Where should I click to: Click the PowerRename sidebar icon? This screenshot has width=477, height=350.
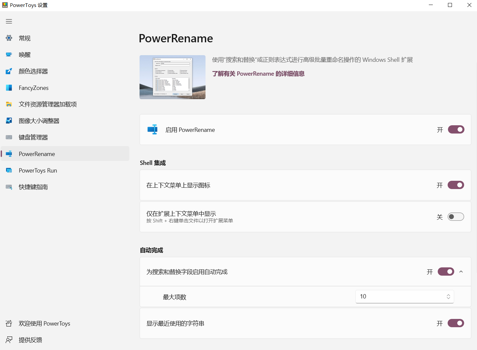point(9,154)
